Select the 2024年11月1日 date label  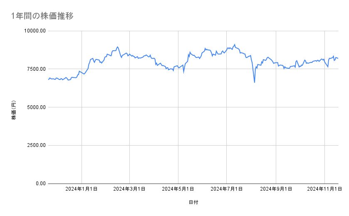click(324, 189)
